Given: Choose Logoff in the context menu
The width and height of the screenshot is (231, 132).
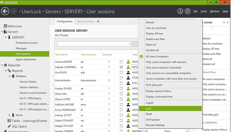Looking at the screenshot, I should click(x=170, y=103).
